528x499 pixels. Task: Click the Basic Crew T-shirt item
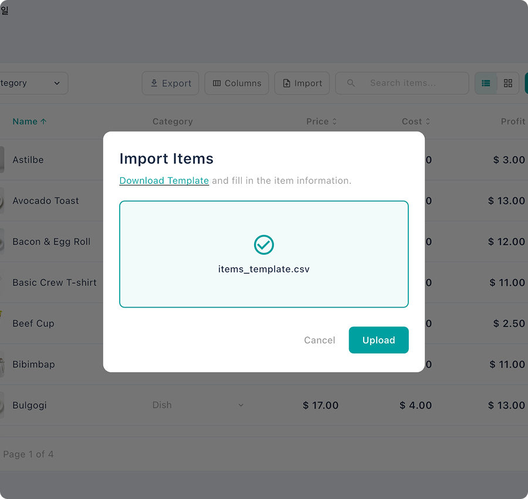(55, 282)
